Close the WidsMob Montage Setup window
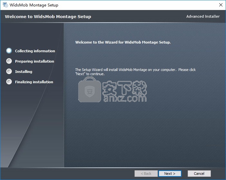Image resolution: width=226 pixels, height=180 pixels. point(221,5)
